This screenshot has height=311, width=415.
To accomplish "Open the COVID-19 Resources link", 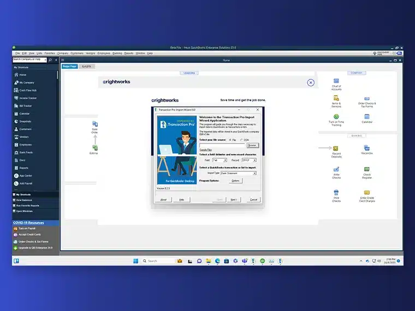I will [x=28, y=223].
